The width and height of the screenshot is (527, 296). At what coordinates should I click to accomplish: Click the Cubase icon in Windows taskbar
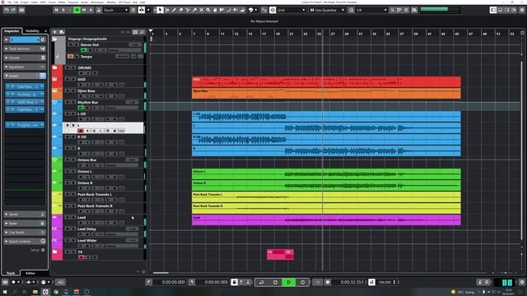point(45,292)
